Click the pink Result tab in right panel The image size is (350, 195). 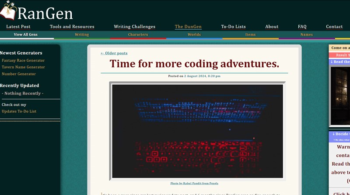pos(339,55)
